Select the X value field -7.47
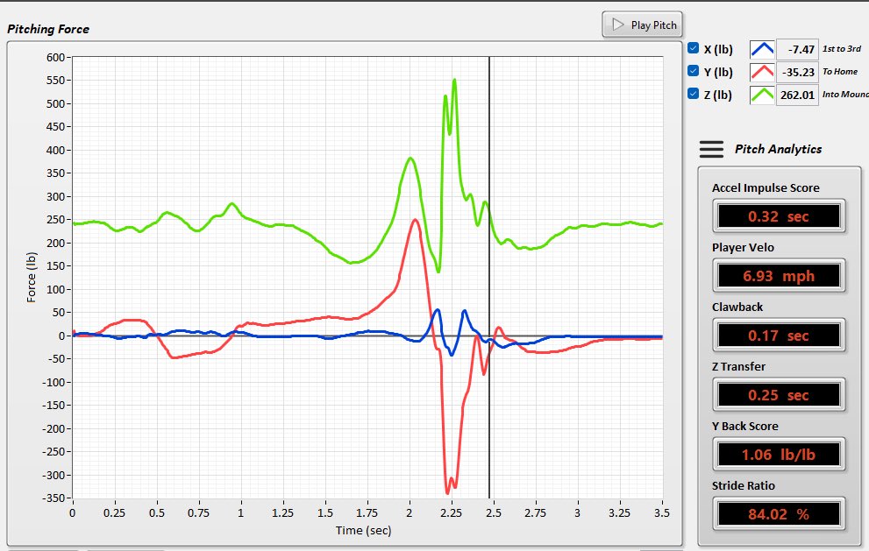The height and width of the screenshot is (551, 869). pos(797,49)
